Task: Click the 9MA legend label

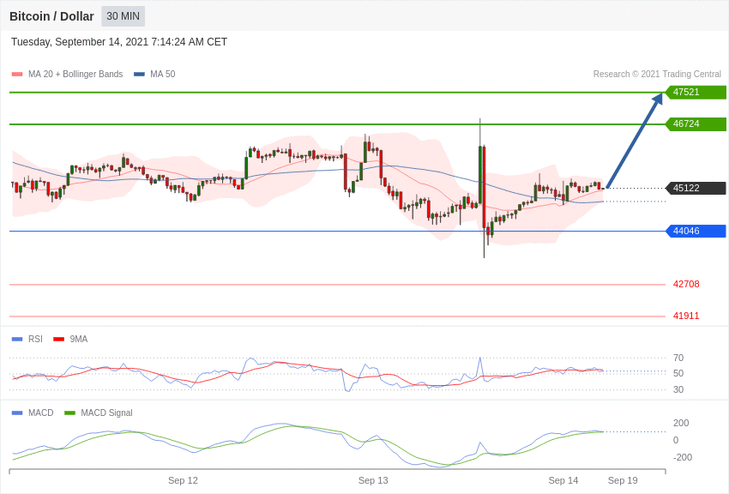Action: tap(79, 339)
